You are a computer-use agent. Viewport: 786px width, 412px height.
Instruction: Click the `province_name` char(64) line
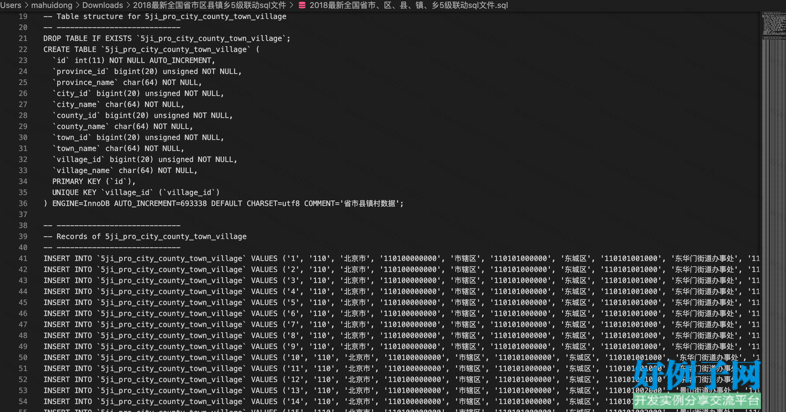pos(127,83)
